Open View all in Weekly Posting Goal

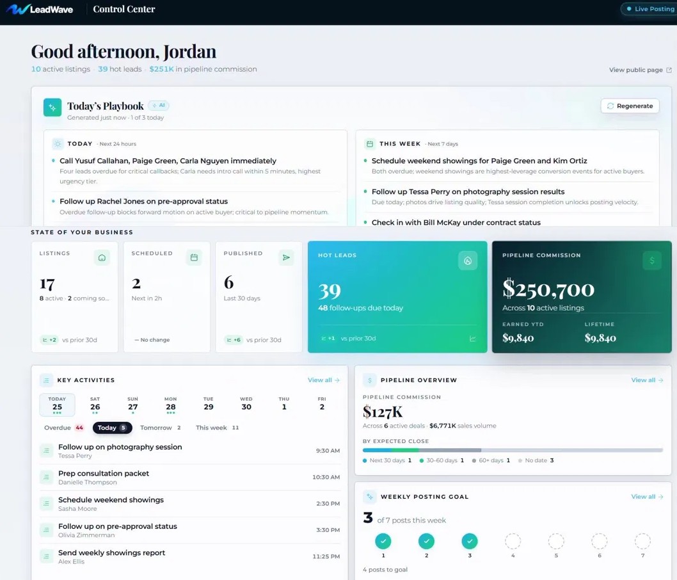[x=647, y=497]
